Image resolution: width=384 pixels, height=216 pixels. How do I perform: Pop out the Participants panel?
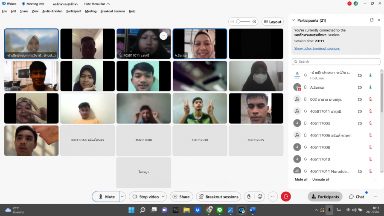372,20
